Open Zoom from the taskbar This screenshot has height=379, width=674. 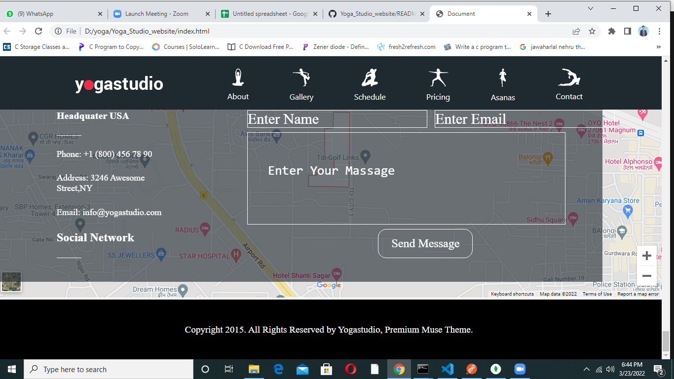(x=520, y=369)
